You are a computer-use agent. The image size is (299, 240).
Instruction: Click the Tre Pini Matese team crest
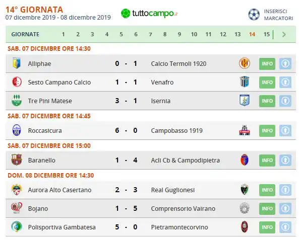coord(17,100)
